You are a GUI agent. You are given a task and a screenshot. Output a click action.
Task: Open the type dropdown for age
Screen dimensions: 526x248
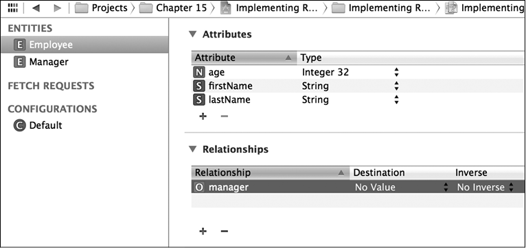pos(396,73)
